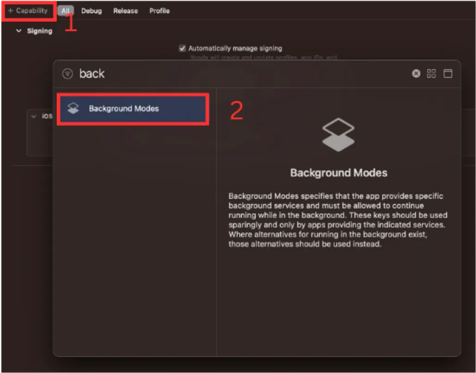Select the All configurations tab
The width and height of the screenshot is (476, 373).
(65, 11)
